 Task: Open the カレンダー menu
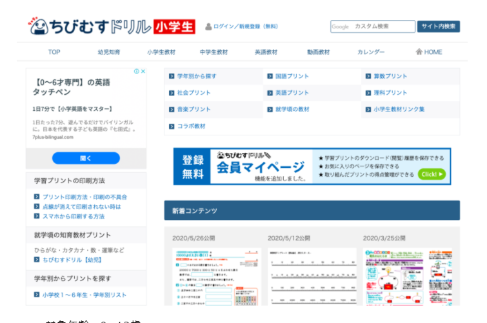click(371, 52)
